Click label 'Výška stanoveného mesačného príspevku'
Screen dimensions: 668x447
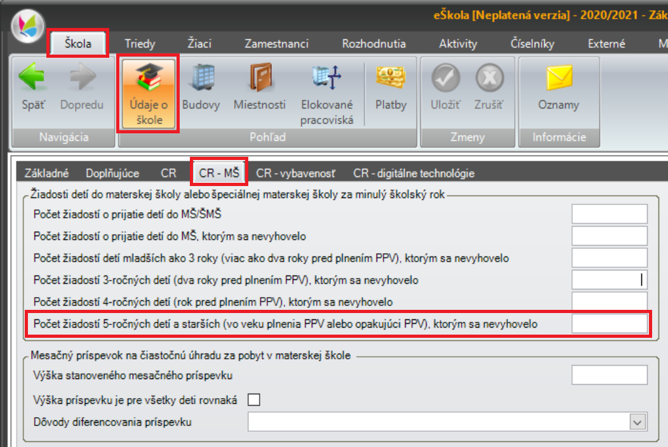133,375
